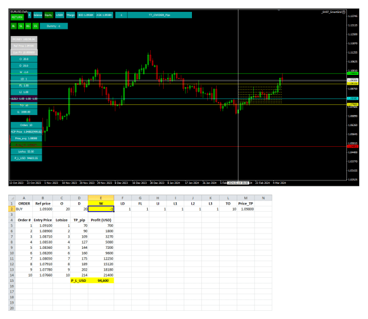368x319 pixels.
Task: Click the -1 field beside TT_CNIDER_Pips
Action: pos(121,15)
